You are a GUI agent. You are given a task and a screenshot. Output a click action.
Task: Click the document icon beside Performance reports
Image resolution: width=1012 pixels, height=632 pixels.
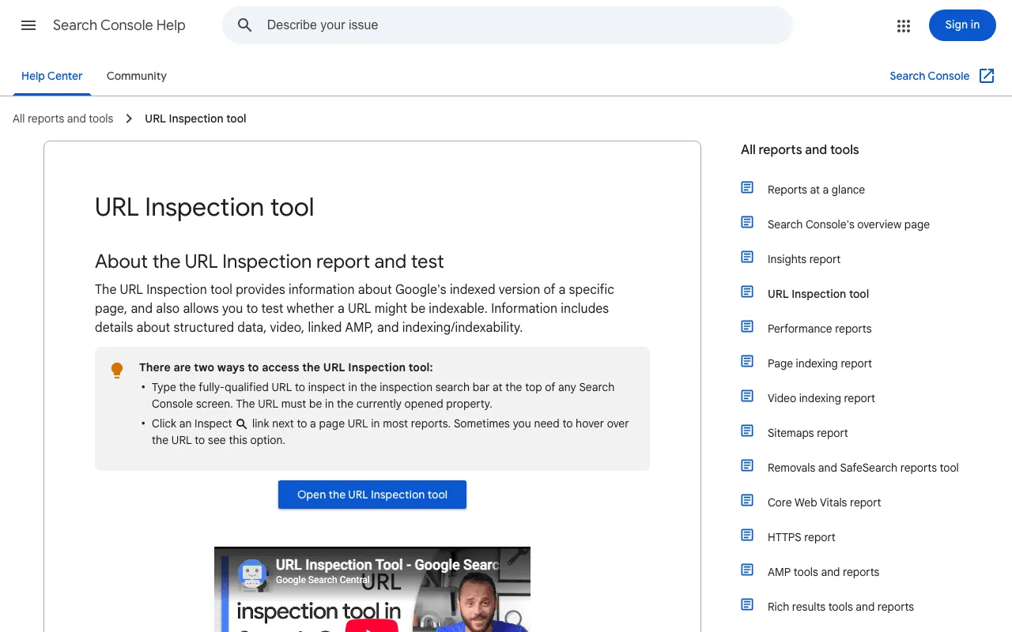[x=747, y=326]
